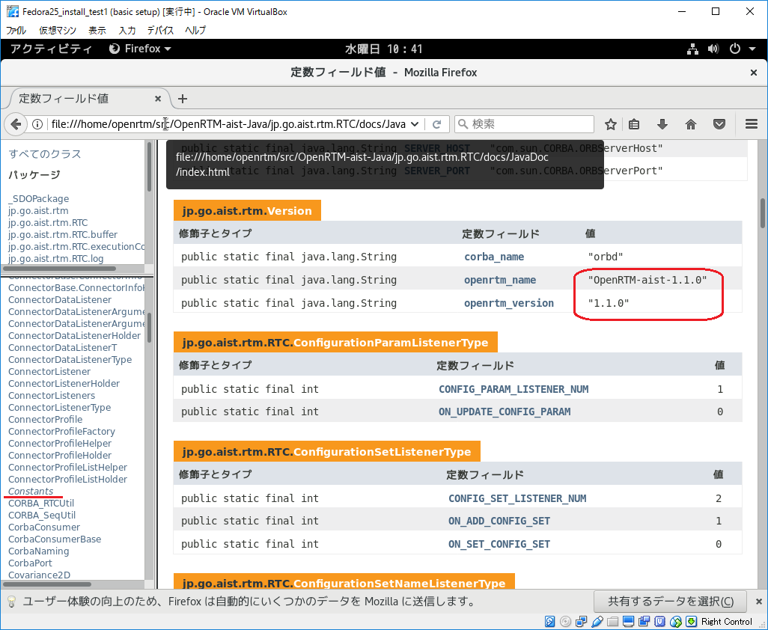The height and width of the screenshot is (630, 768).
Task: Click the main page vertical scrollbar thumb
Action: click(763, 213)
